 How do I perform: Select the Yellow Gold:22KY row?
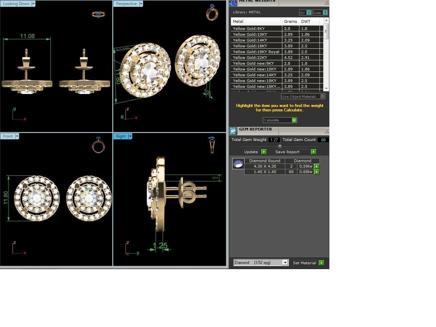point(277,58)
